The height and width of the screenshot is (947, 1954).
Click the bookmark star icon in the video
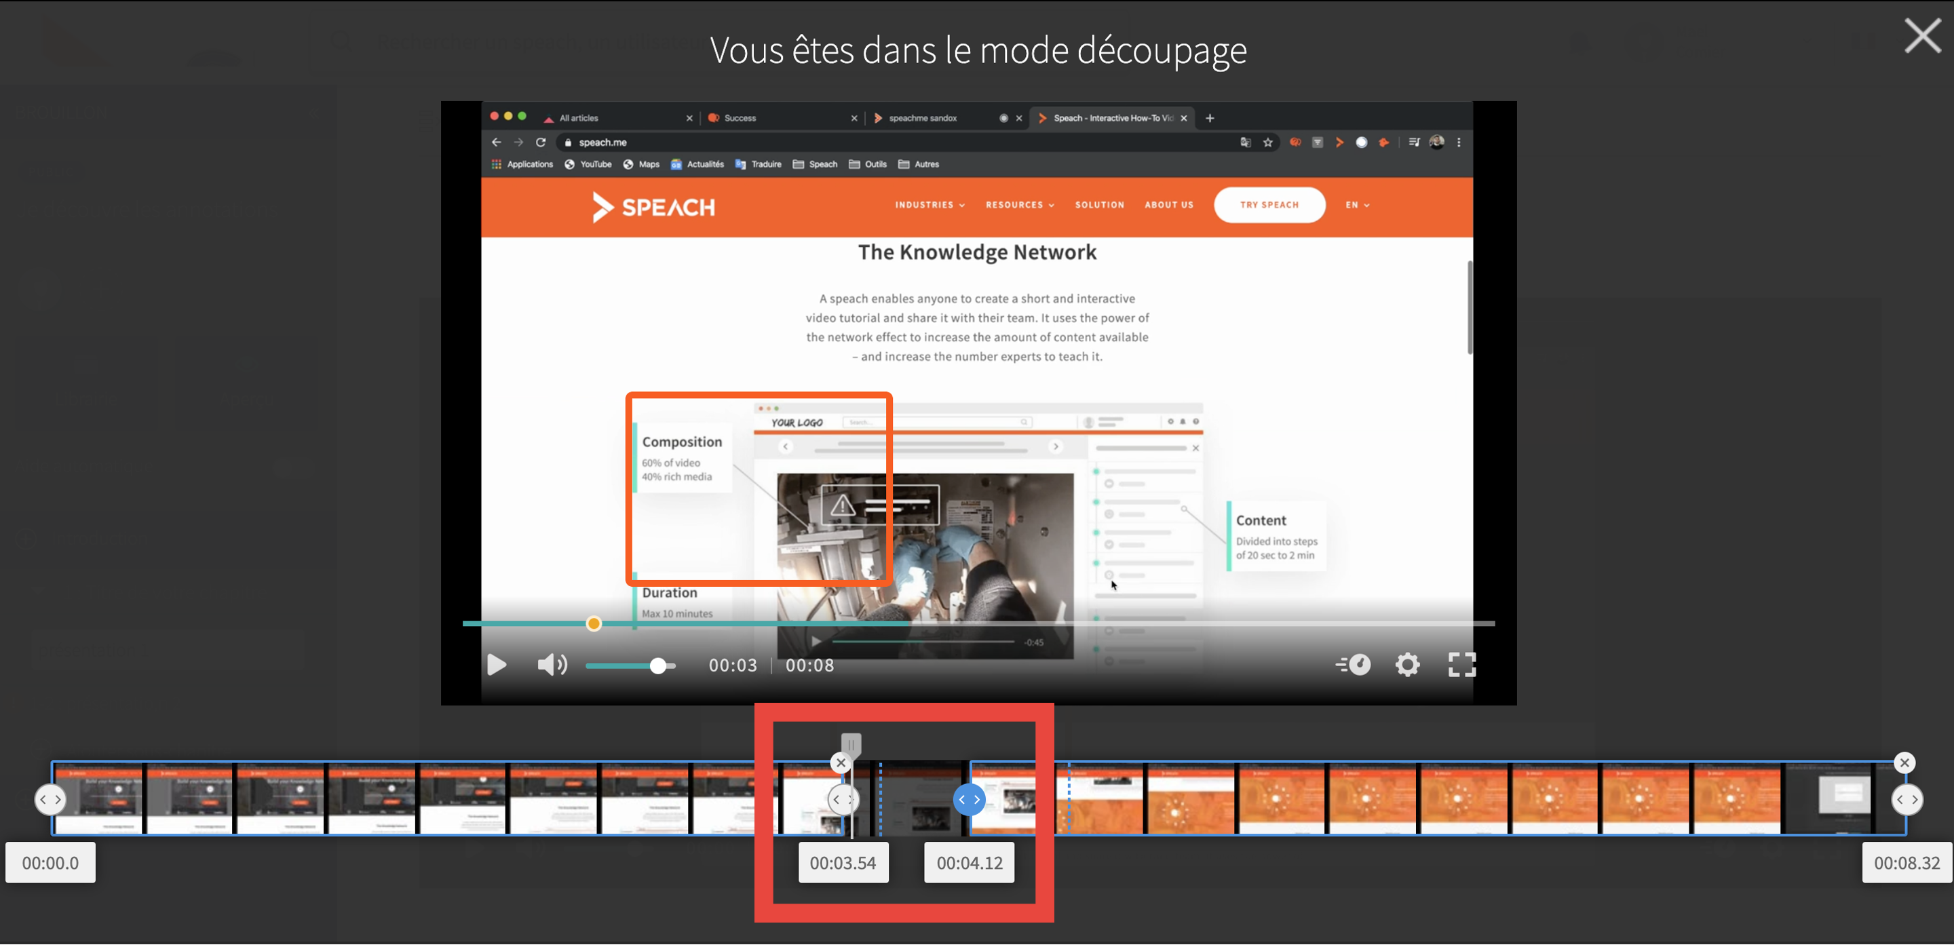coord(1267,142)
